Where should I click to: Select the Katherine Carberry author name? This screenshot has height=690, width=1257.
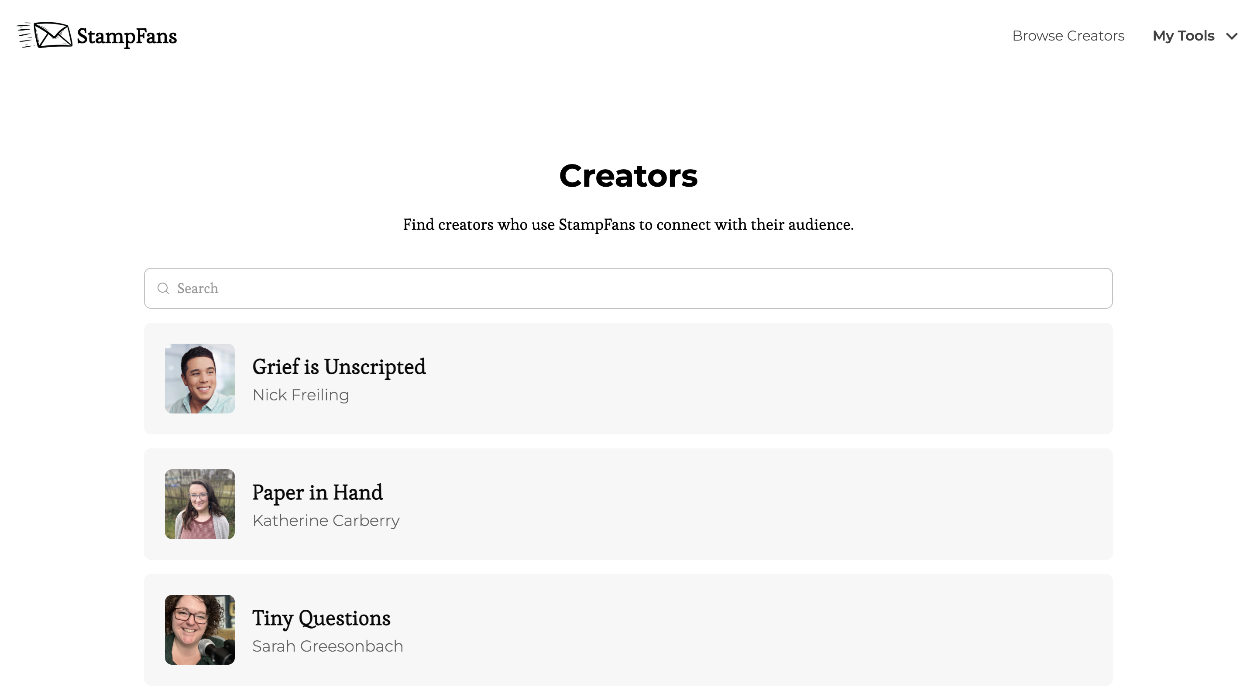pos(326,520)
